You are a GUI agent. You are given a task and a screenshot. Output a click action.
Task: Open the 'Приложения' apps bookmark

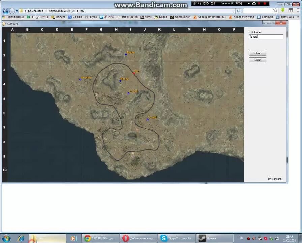13,17
